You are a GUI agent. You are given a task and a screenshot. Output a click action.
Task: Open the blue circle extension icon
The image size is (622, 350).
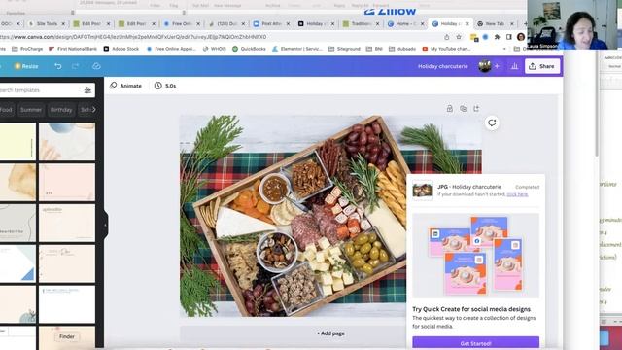[485, 37]
